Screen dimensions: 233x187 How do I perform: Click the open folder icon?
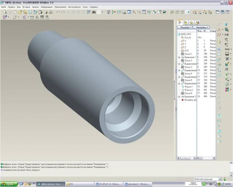point(20,12)
